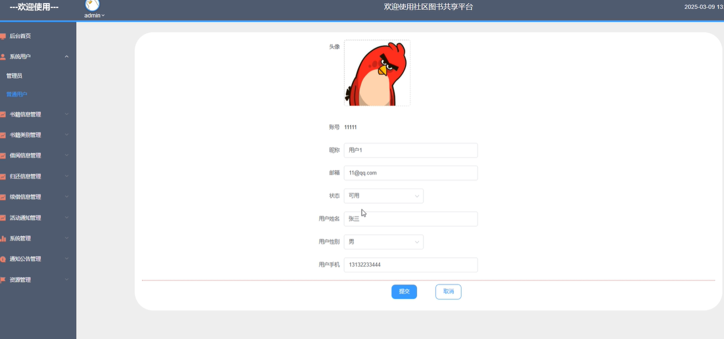Select 管理员 submenu item

point(38,76)
